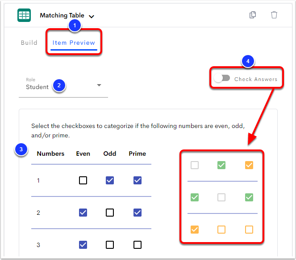The image size is (296, 260).
Task: Duplicate the item with the copy icon
Action: 253,15
